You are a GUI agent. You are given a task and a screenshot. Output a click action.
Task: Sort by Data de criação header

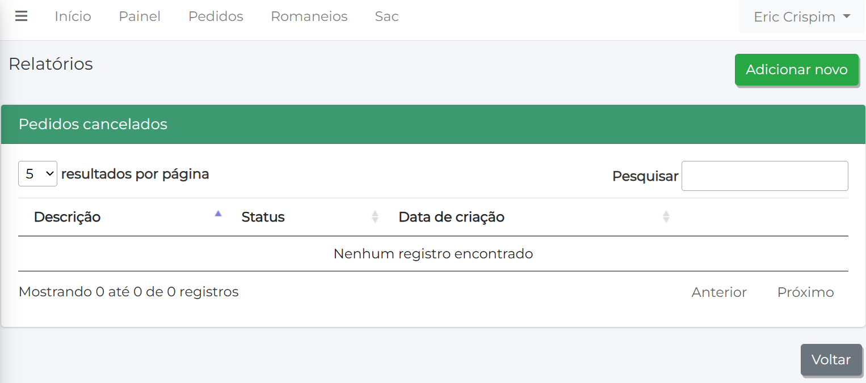452,217
